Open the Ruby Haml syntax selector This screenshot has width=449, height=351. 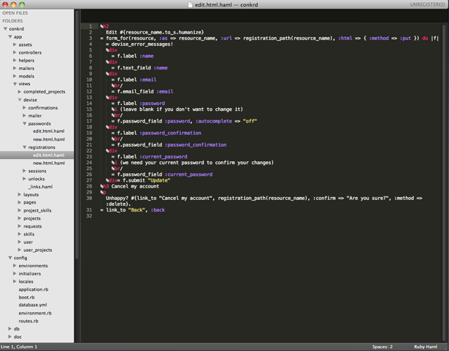(426, 347)
